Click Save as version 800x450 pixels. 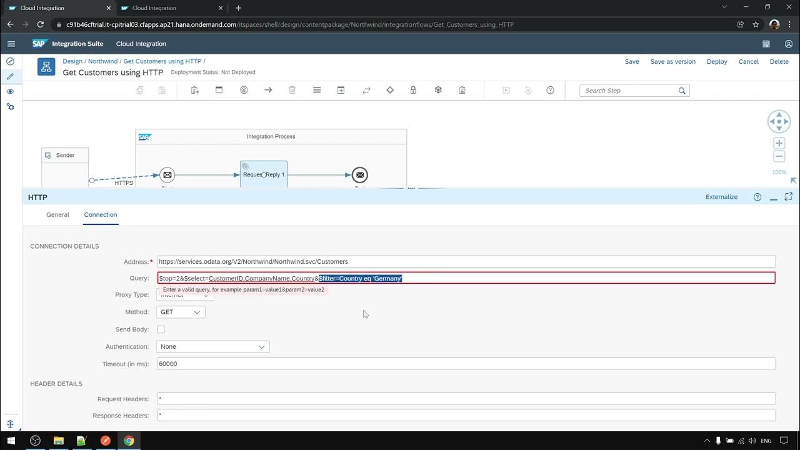[x=673, y=62]
